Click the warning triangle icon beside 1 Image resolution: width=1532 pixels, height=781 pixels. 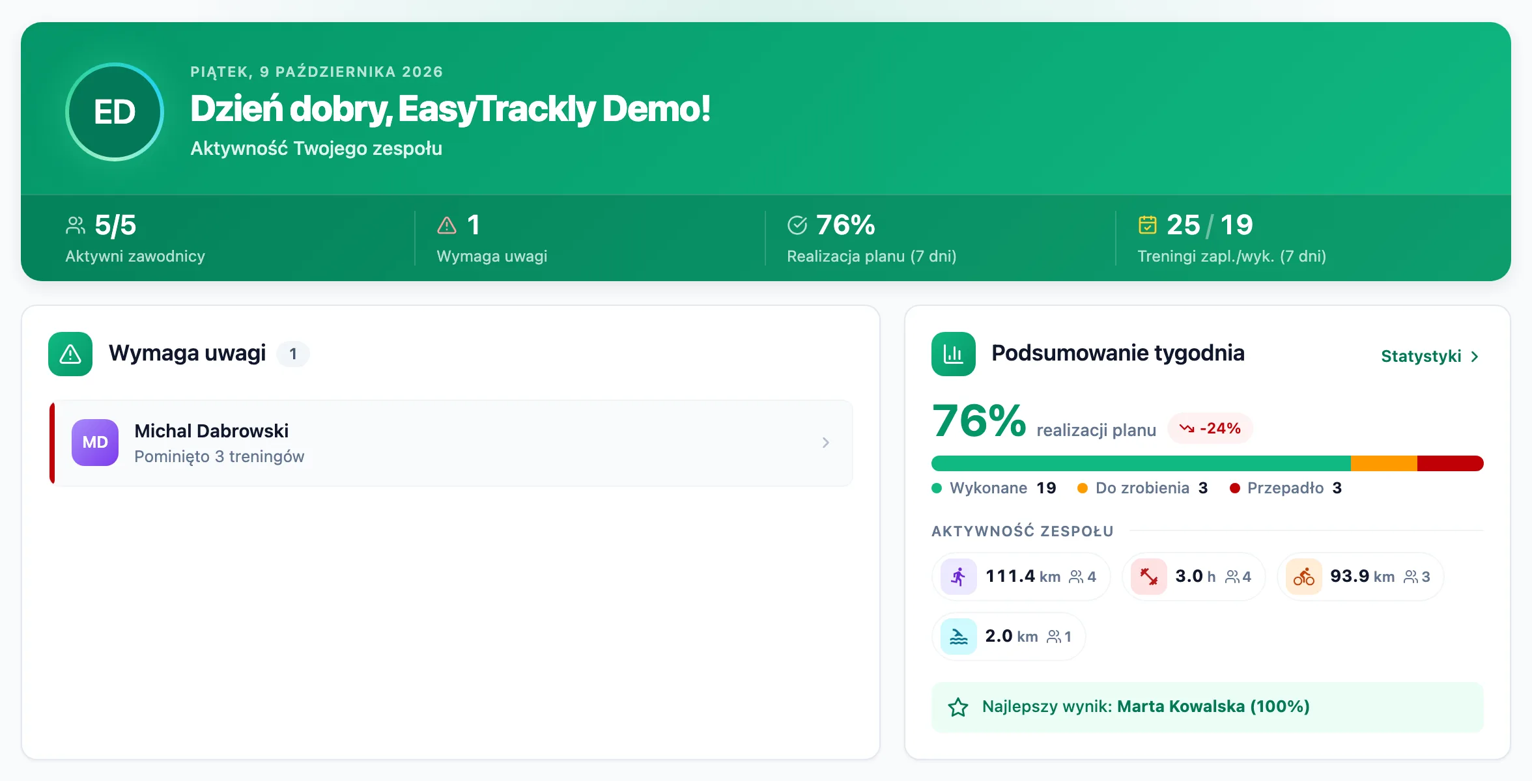(x=447, y=225)
